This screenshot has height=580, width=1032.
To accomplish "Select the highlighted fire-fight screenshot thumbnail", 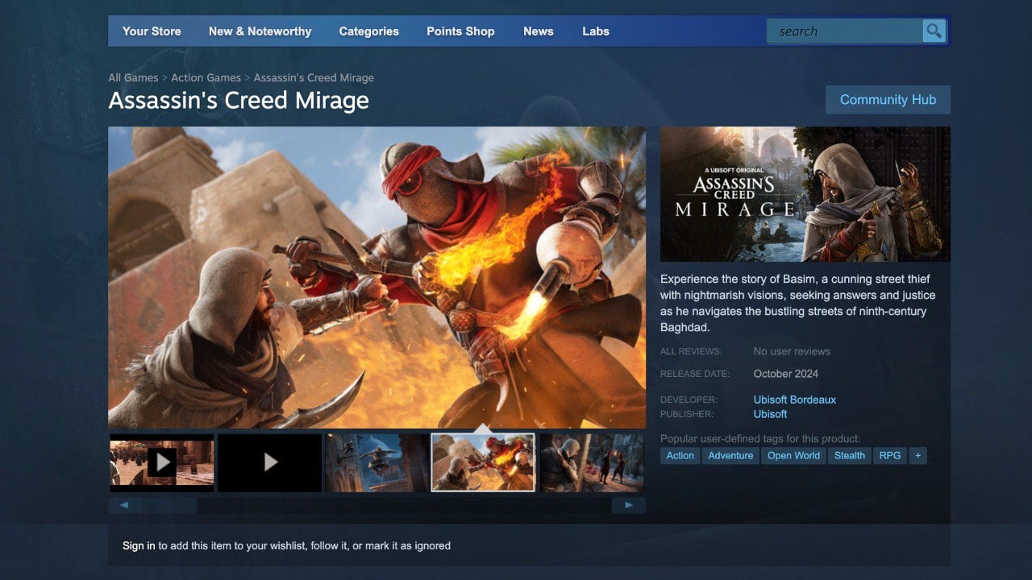I will (x=483, y=462).
